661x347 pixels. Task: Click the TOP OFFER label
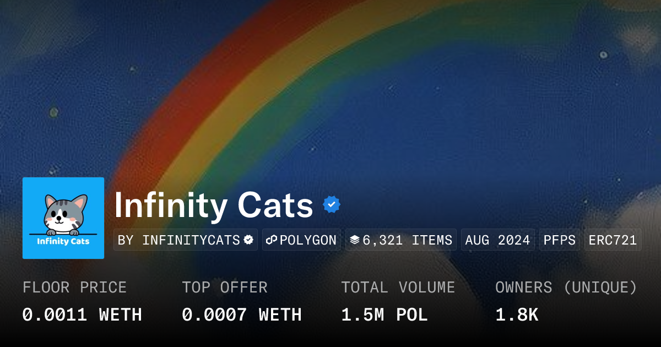coord(225,288)
